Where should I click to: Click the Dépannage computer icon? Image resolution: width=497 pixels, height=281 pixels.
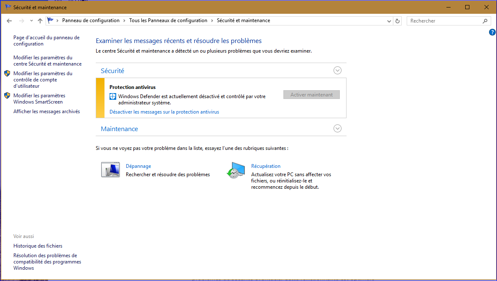click(110, 170)
